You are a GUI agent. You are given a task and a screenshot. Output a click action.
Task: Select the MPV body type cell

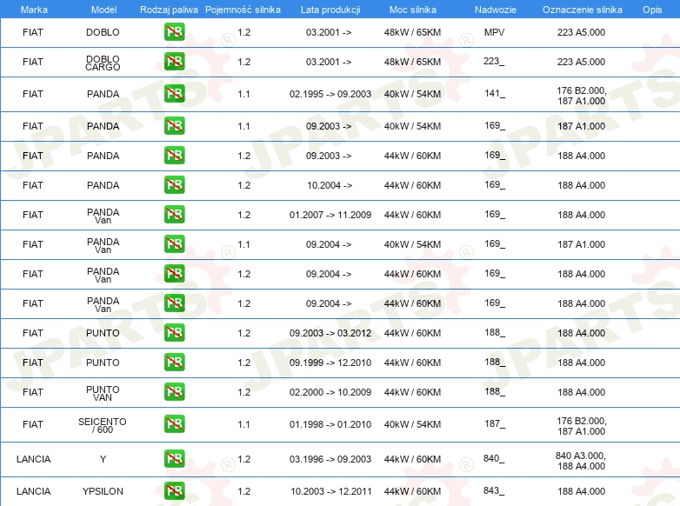(495, 32)
